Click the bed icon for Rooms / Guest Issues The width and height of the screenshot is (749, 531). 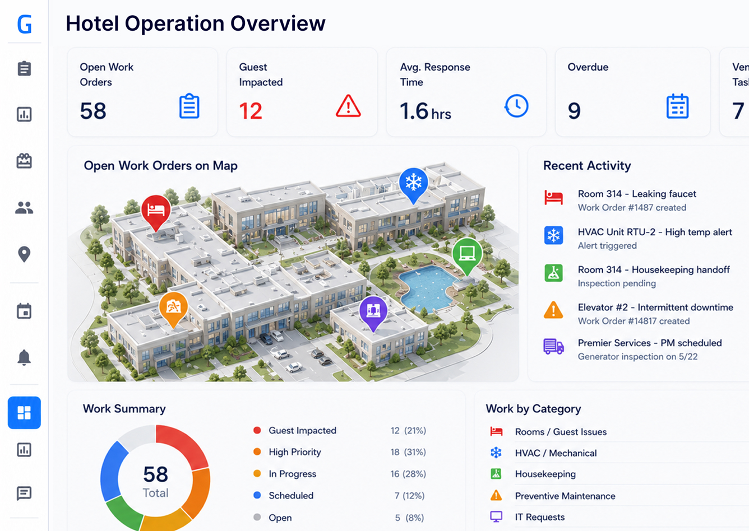tap(496, 431)
